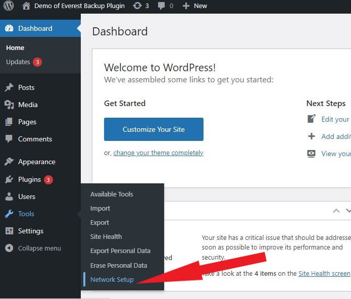This screenshot has height=299, width=351.
Task: Select Home in the Dashboard submenu
Action: 15,47
